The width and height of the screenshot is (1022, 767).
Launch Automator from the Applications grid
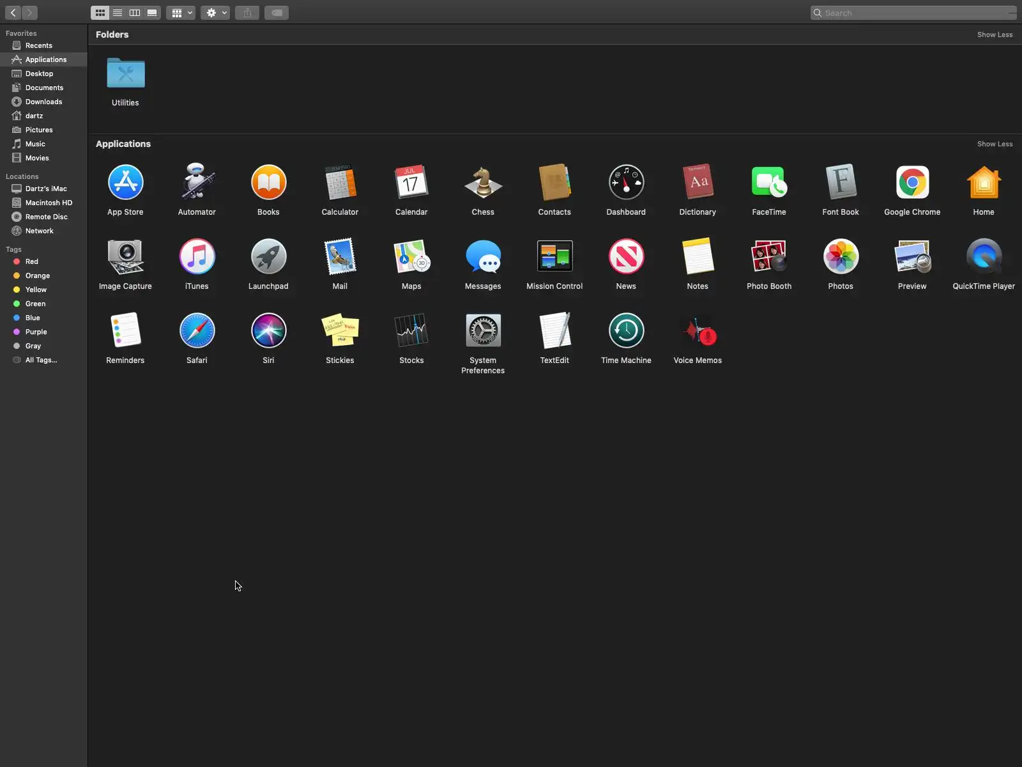coord(197,183)
